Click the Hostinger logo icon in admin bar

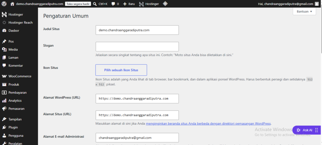pyautogui.click(x=141, y=4)
